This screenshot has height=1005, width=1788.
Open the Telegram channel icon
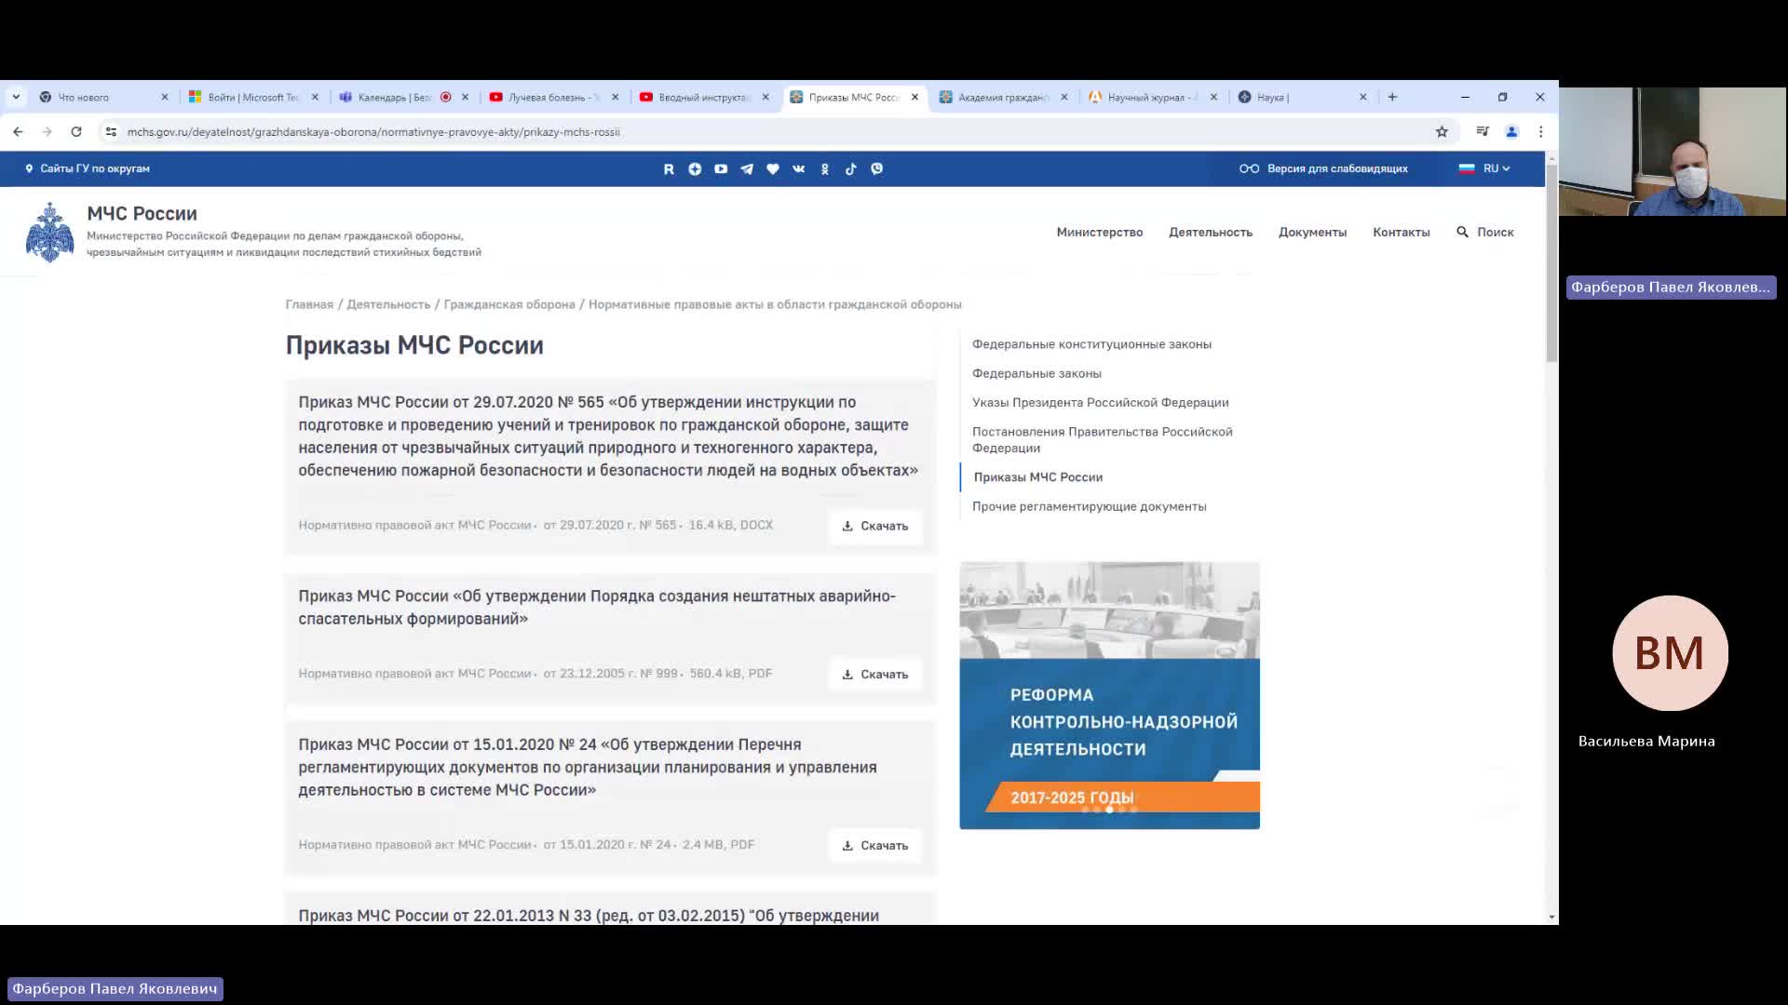coord(747,168)
